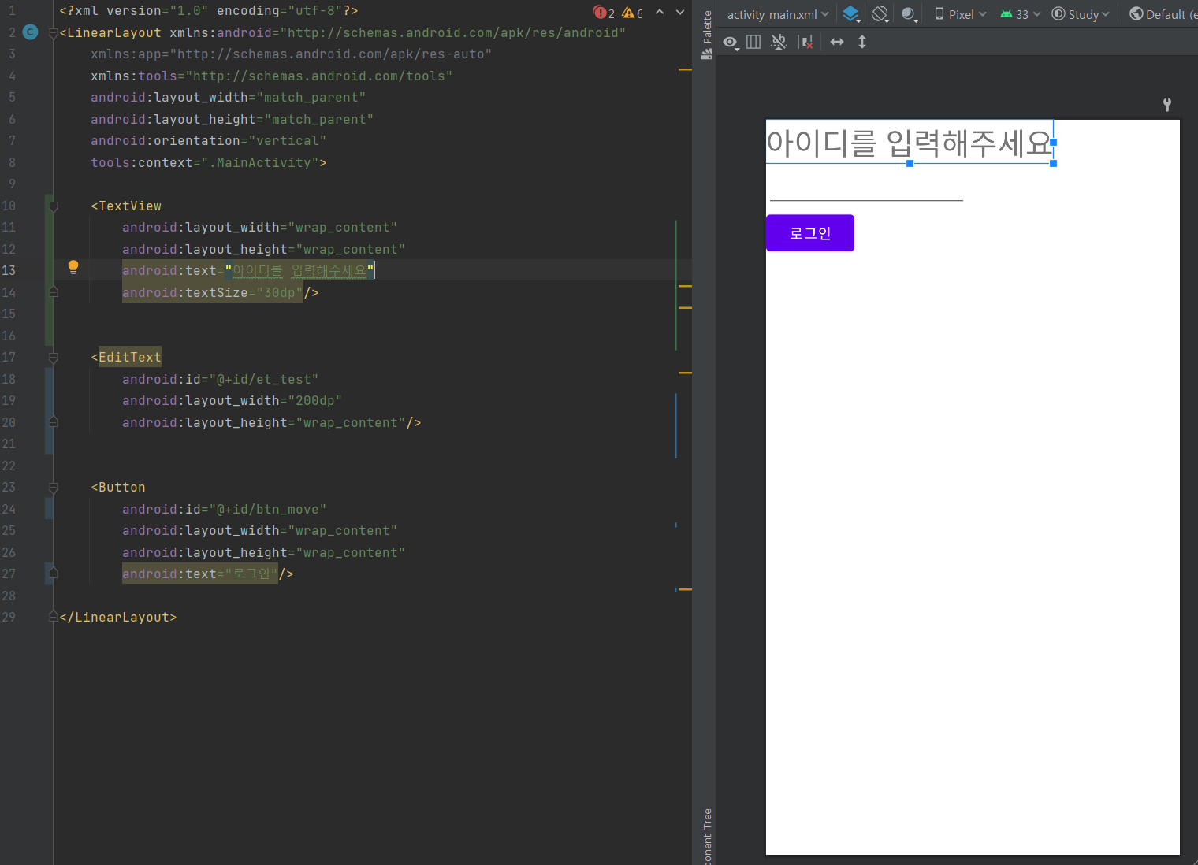Click the yellow lightbulb quick-fix icon
Screen dimensions: 1198x865
click(73, 267)
